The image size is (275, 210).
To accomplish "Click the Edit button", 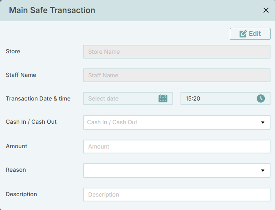I will coord(250,34).
